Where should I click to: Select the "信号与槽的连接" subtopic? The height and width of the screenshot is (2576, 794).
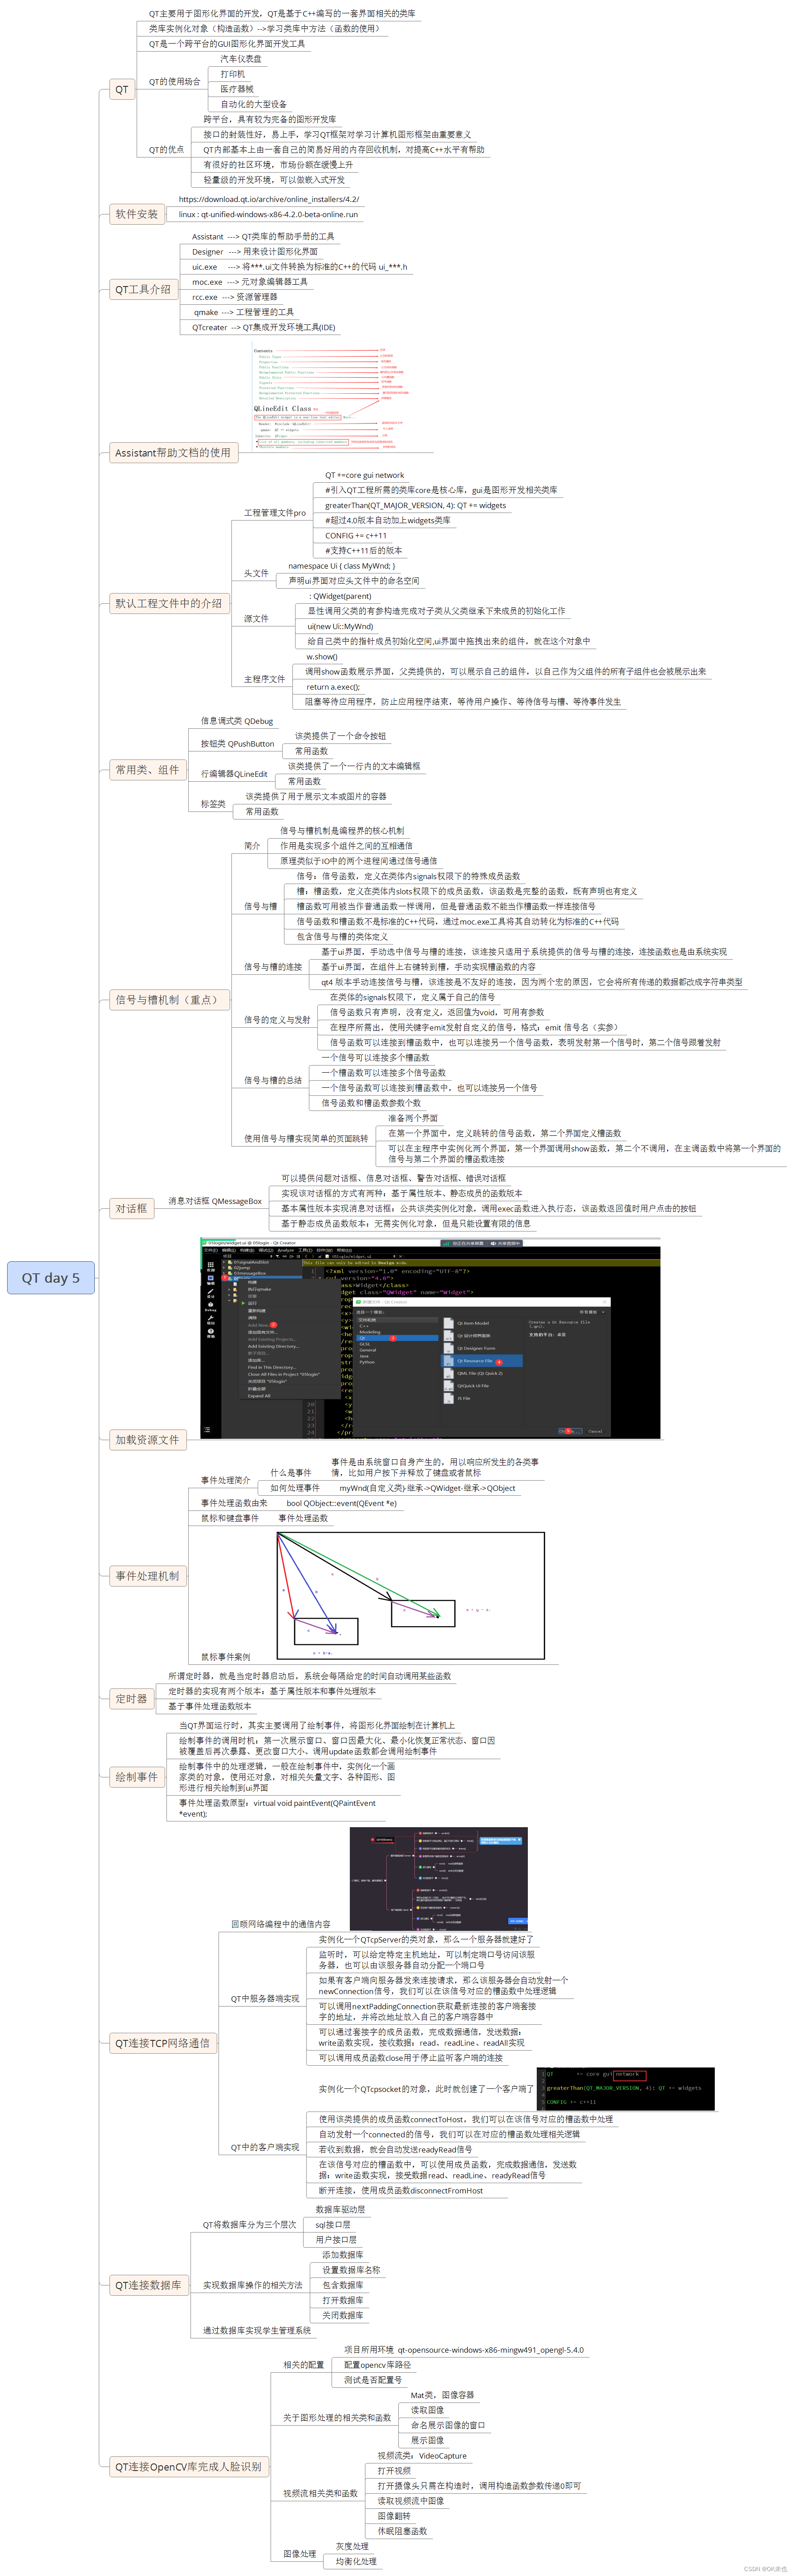click(273, 967)
